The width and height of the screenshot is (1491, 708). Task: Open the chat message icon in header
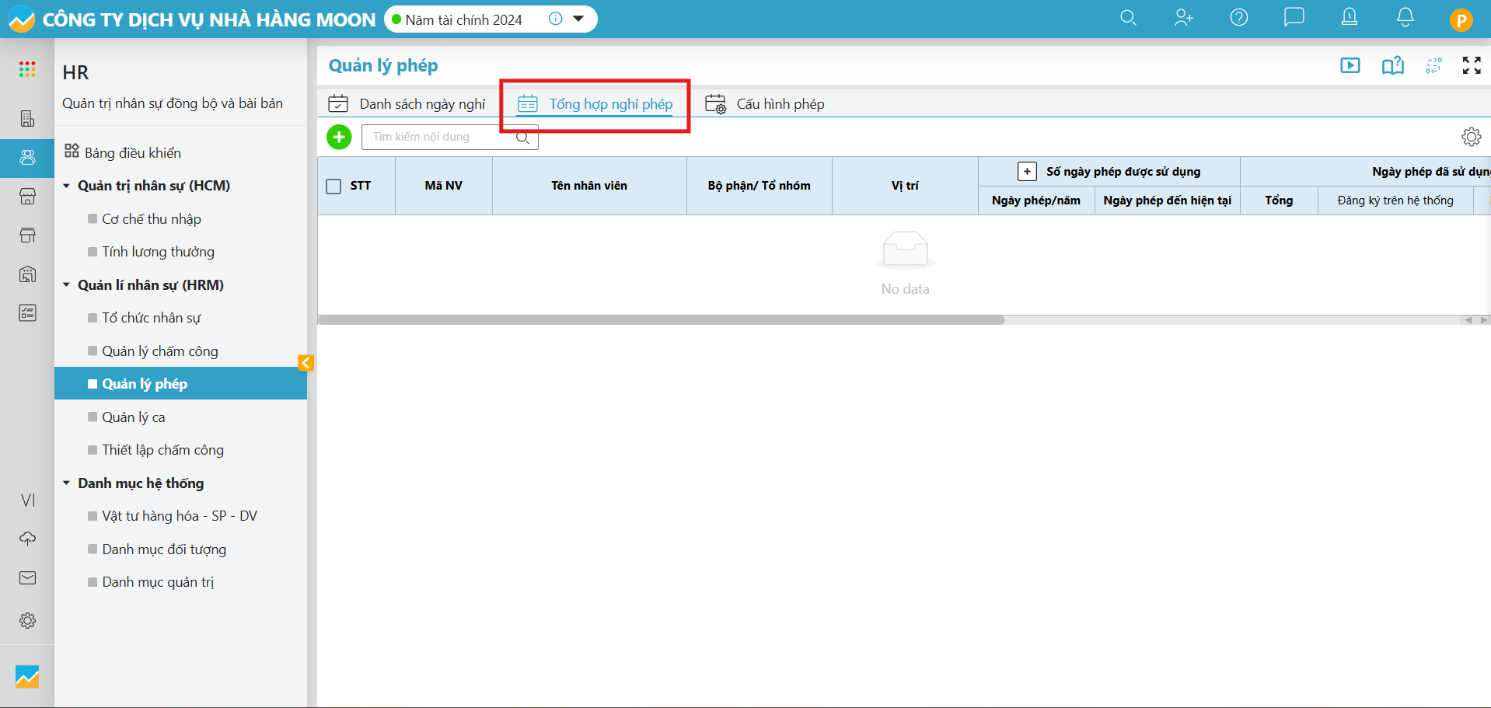click(1294, 18)
